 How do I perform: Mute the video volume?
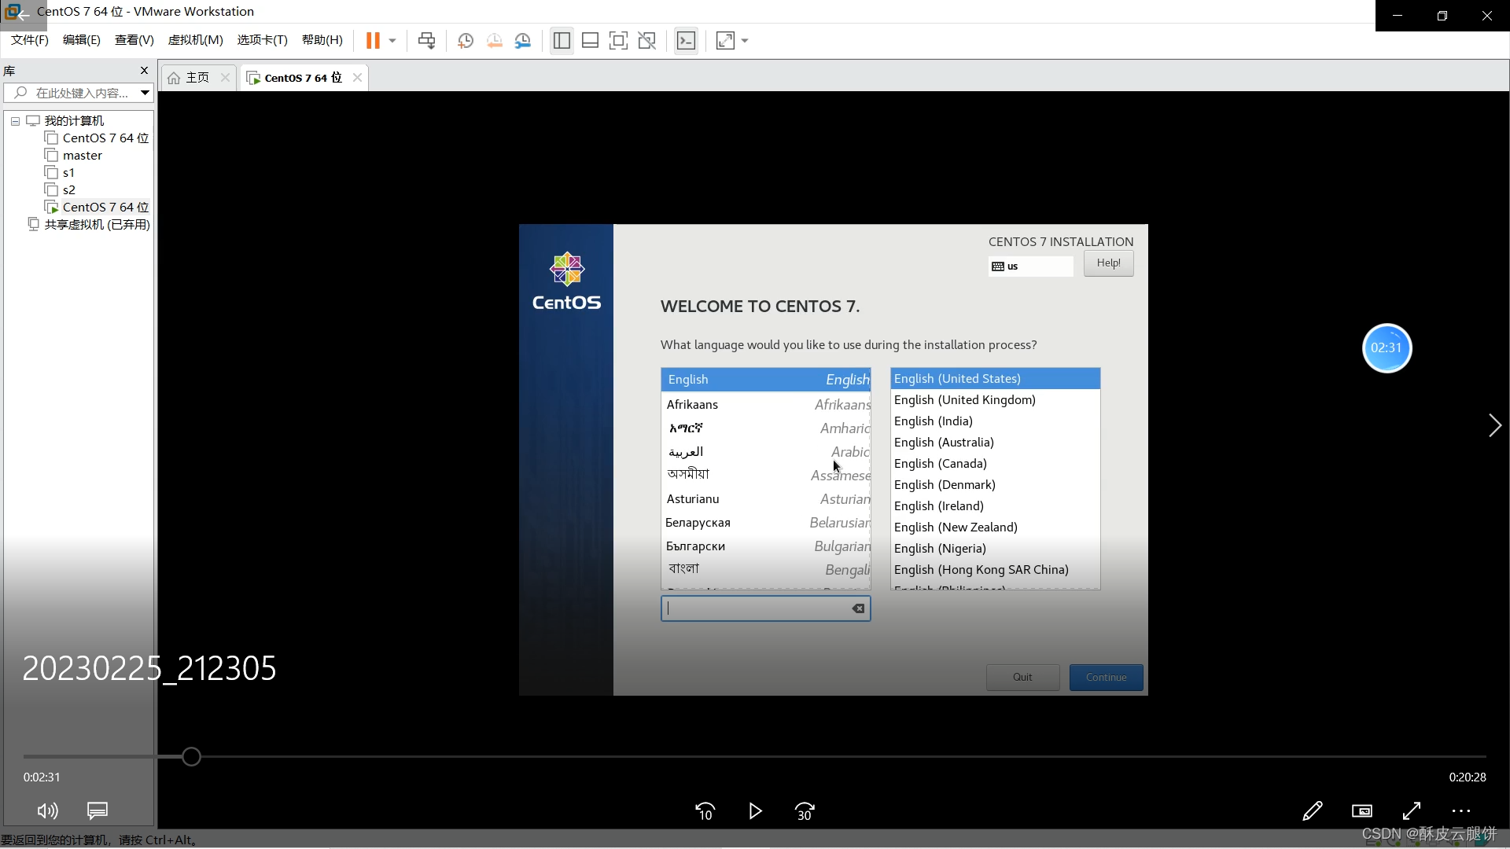tap(47, 810)
